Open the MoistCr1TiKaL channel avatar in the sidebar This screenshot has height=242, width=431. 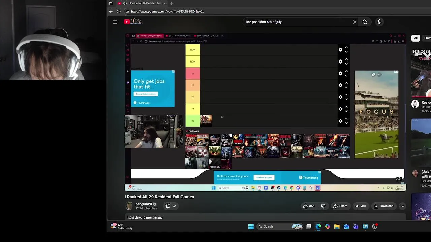point(415,104)
